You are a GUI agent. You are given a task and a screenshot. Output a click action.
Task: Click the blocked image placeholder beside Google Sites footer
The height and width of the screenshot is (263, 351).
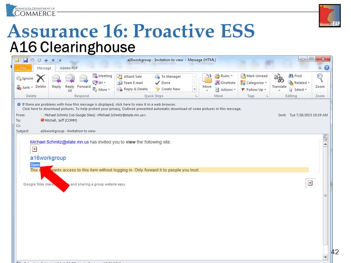pos(310,183)
